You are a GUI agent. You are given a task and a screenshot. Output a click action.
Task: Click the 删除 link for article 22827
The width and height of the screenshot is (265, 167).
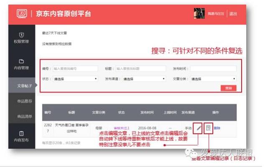217,128
